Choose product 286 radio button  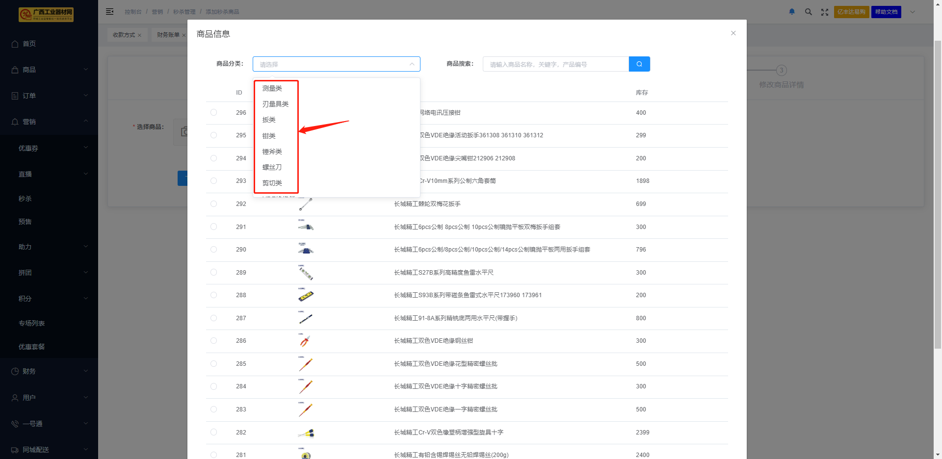coord(213,341)
